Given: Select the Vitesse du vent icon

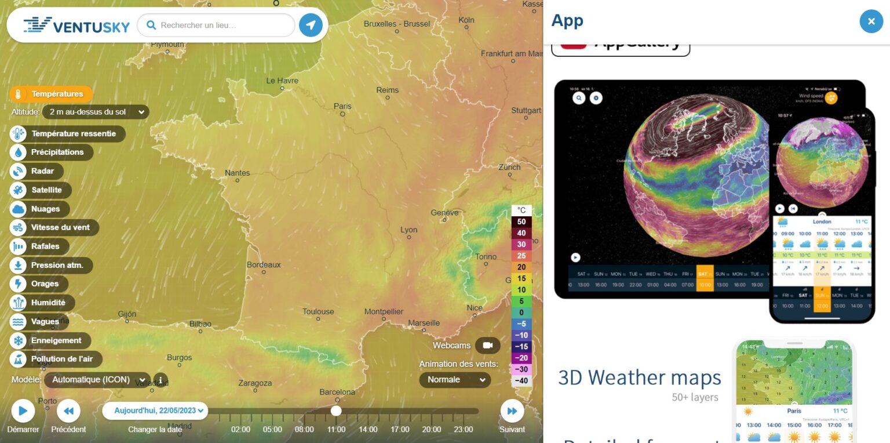Looking at the screenshot, I should 19,227.
